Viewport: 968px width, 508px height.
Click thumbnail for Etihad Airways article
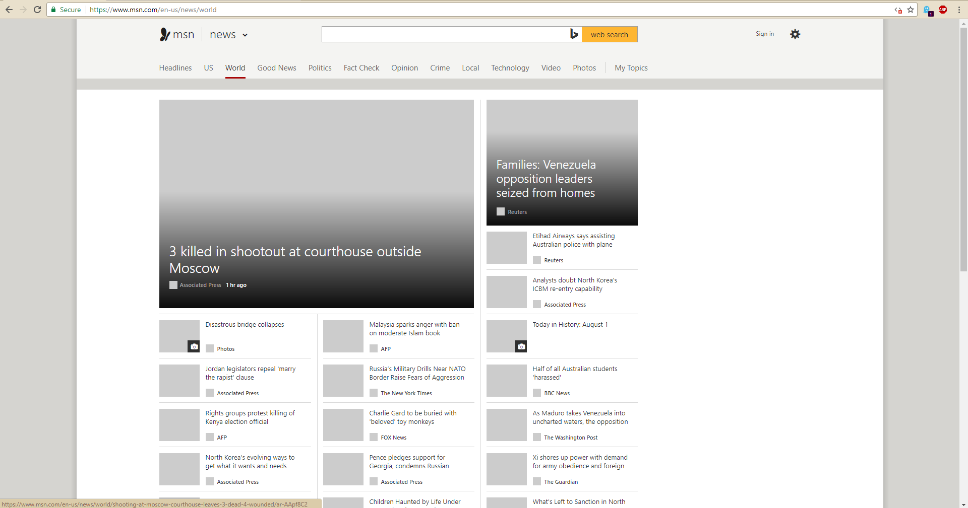click(x=506, y=248)
